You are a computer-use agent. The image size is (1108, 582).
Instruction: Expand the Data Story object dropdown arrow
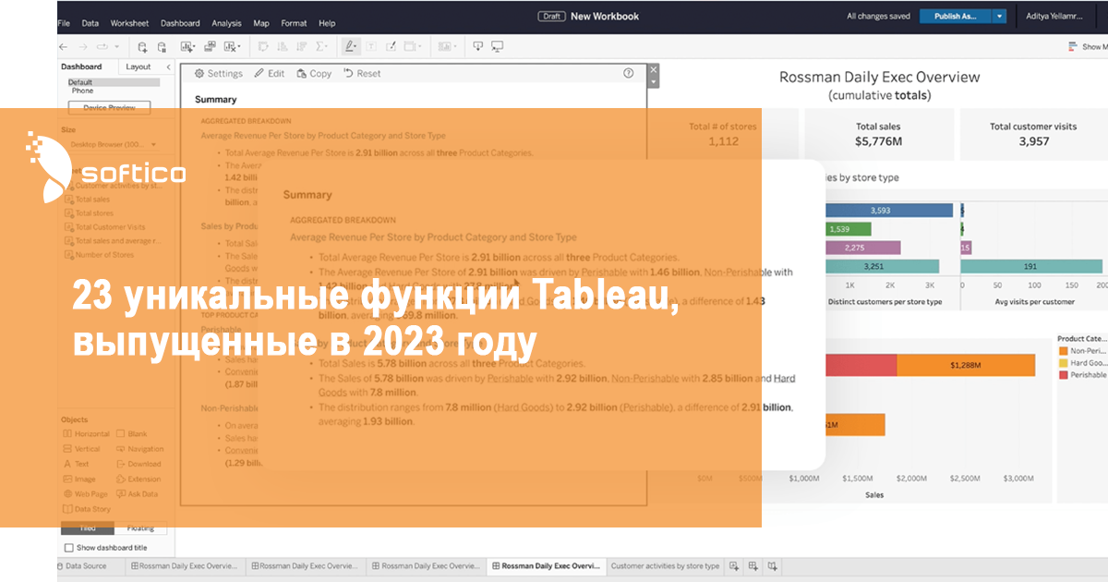(654, 82)
